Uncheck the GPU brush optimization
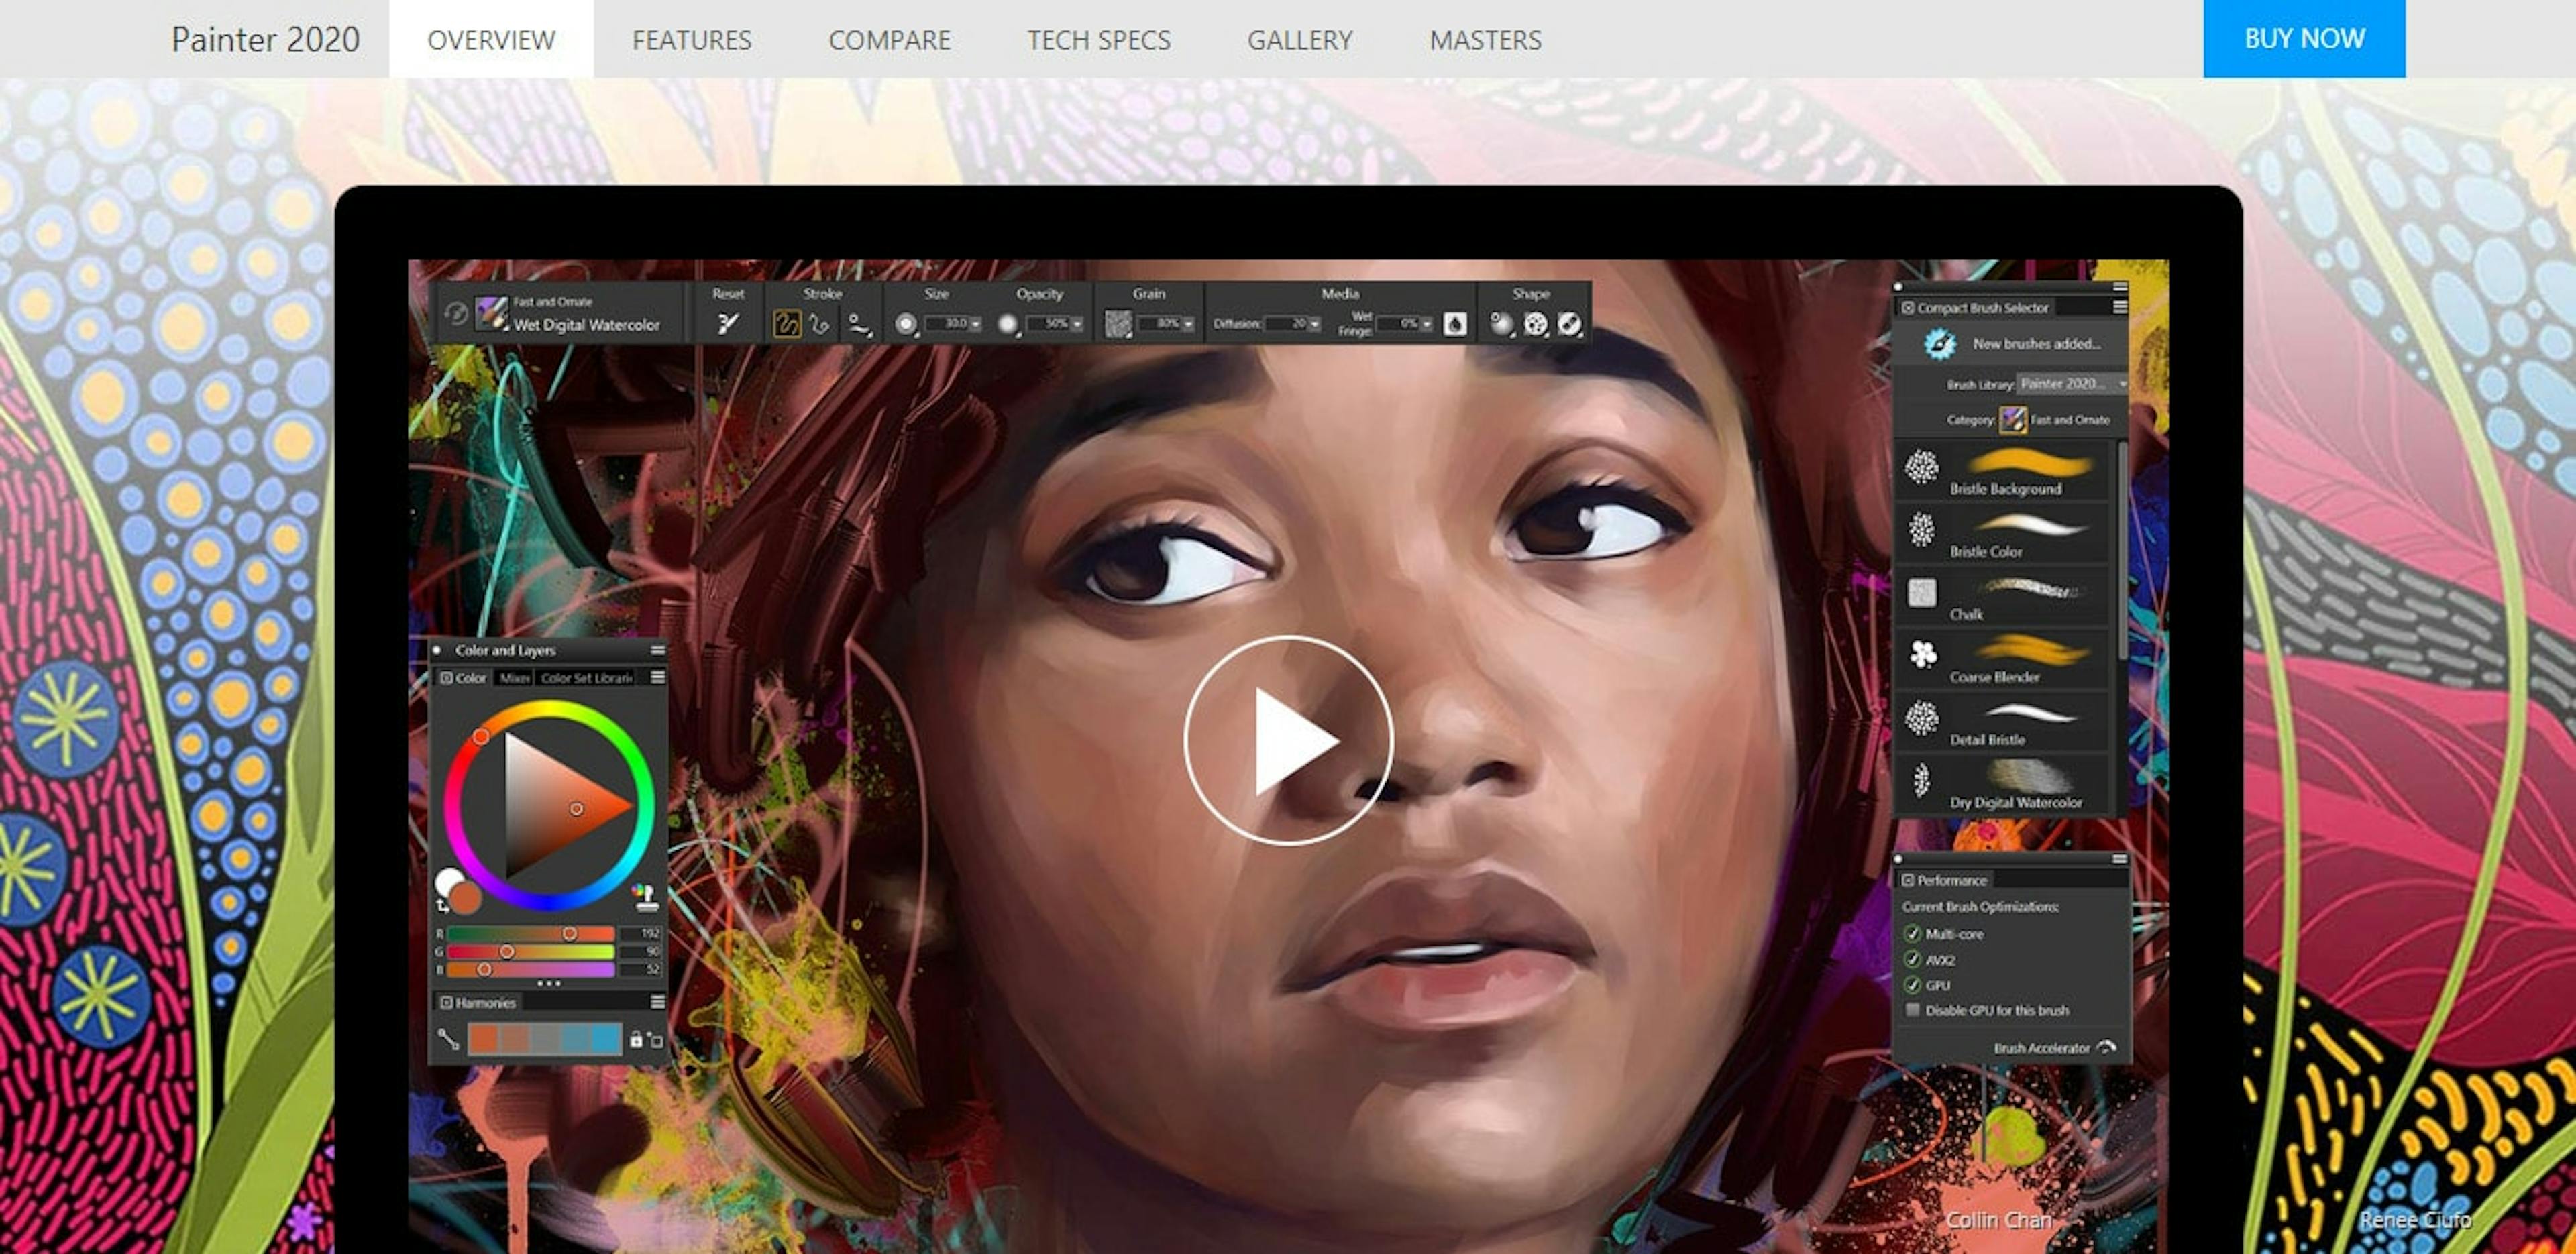 pos(1912,985)
